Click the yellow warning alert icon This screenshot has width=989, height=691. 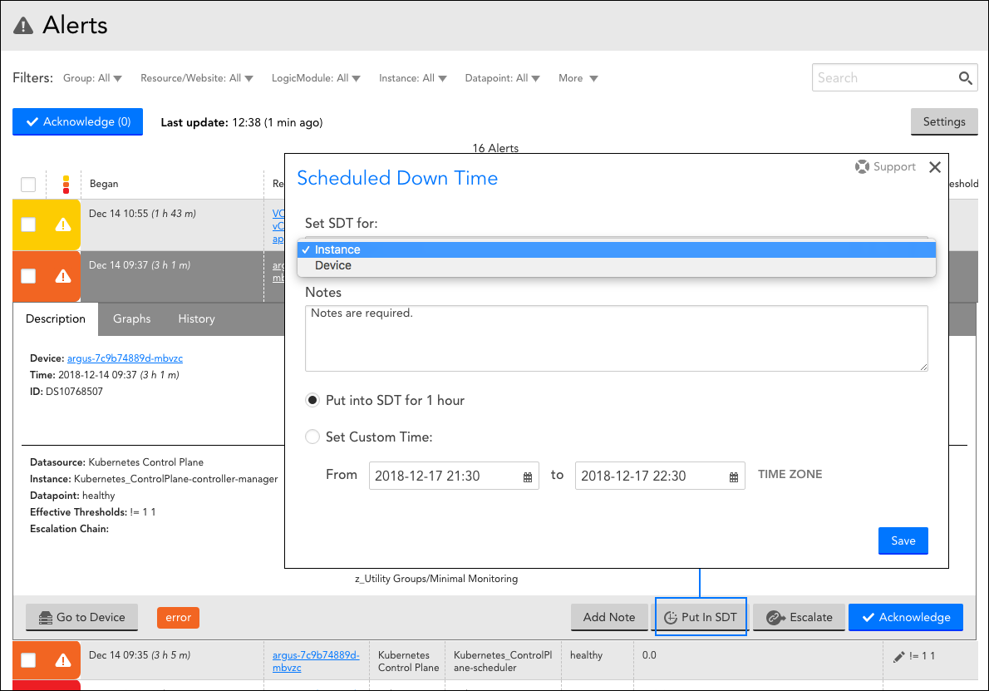(62, 225)
